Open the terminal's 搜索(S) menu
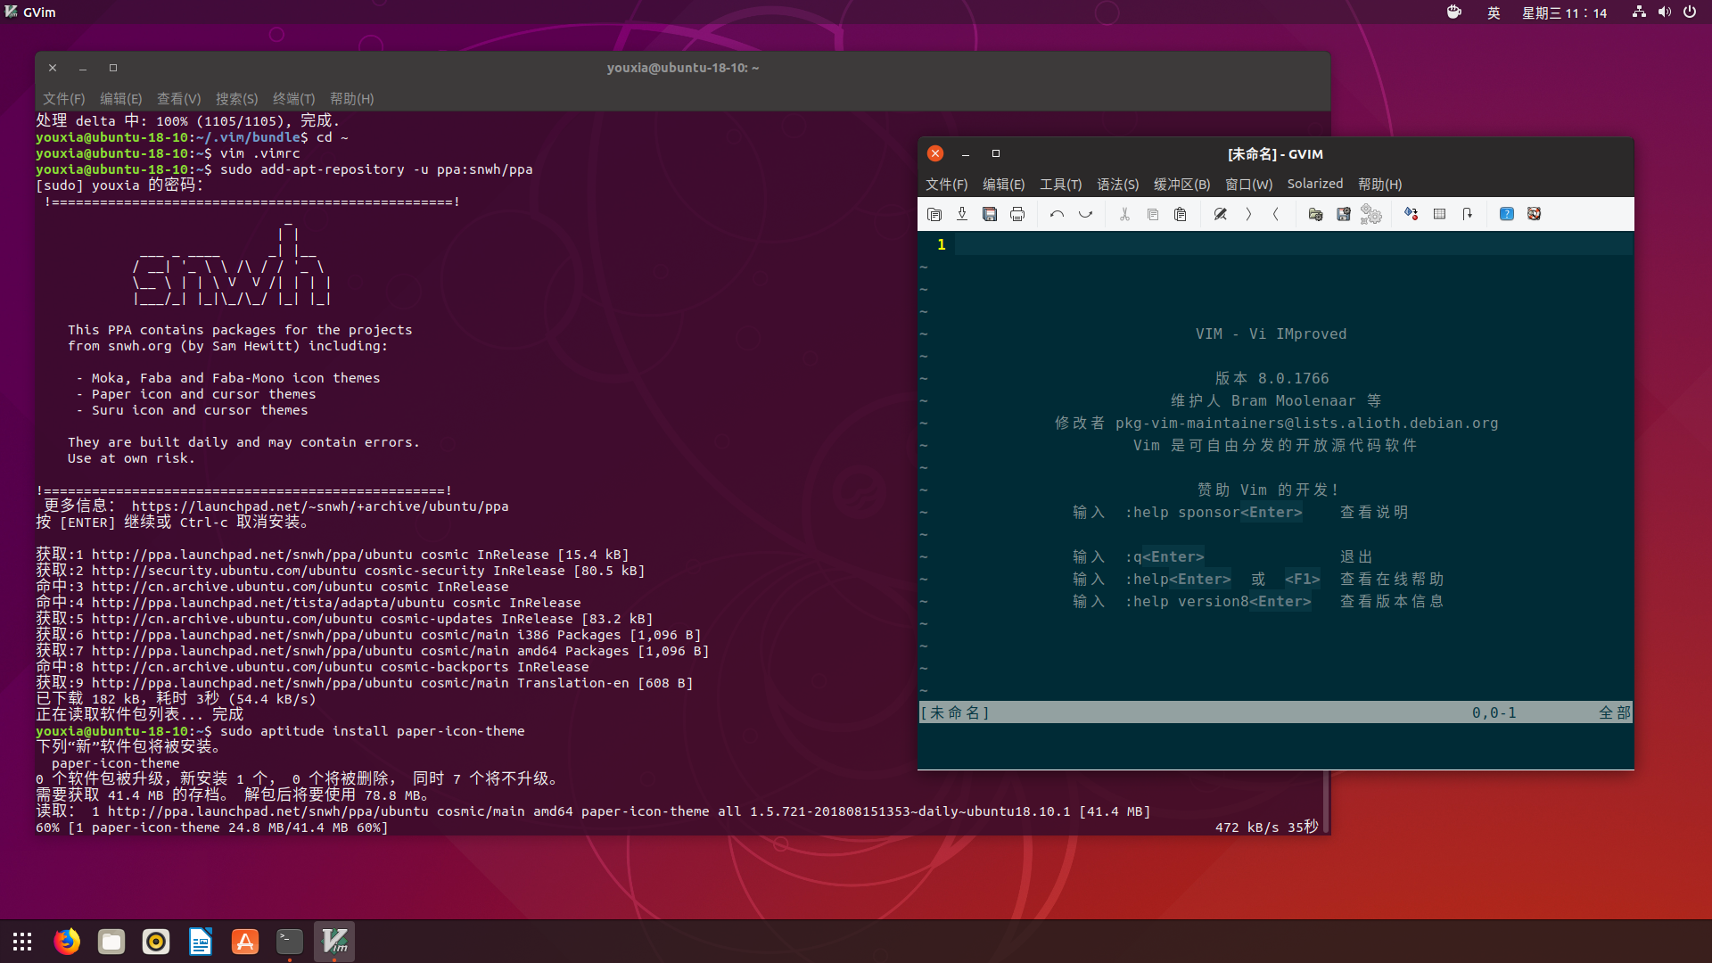This screenshot has width=1712, height=963. click(x=236, y=99)
